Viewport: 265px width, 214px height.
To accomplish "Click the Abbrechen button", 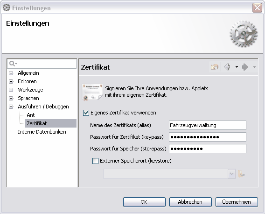I will [x=190, y=202].
